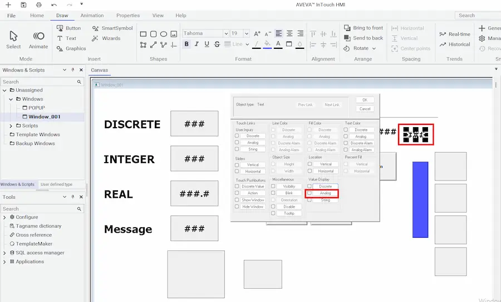The height and width of the screenshot is (302, 501).
Task: Insert a Button object
Action: point(68,28)
